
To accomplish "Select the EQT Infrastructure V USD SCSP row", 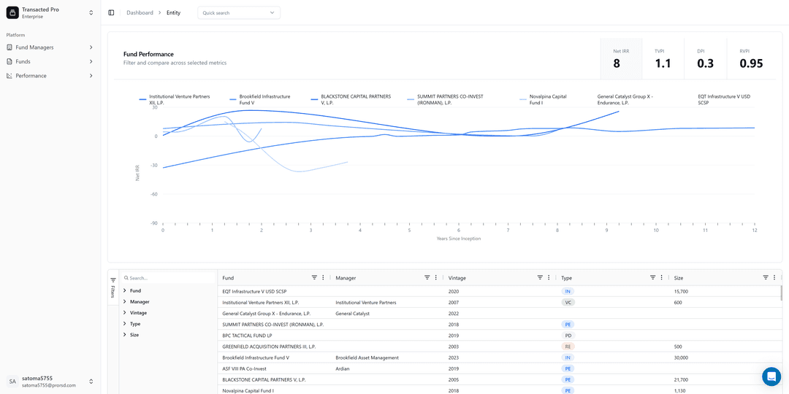I will (500, 291).
